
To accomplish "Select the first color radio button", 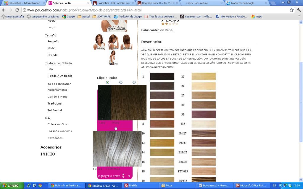I will (108, 82).
